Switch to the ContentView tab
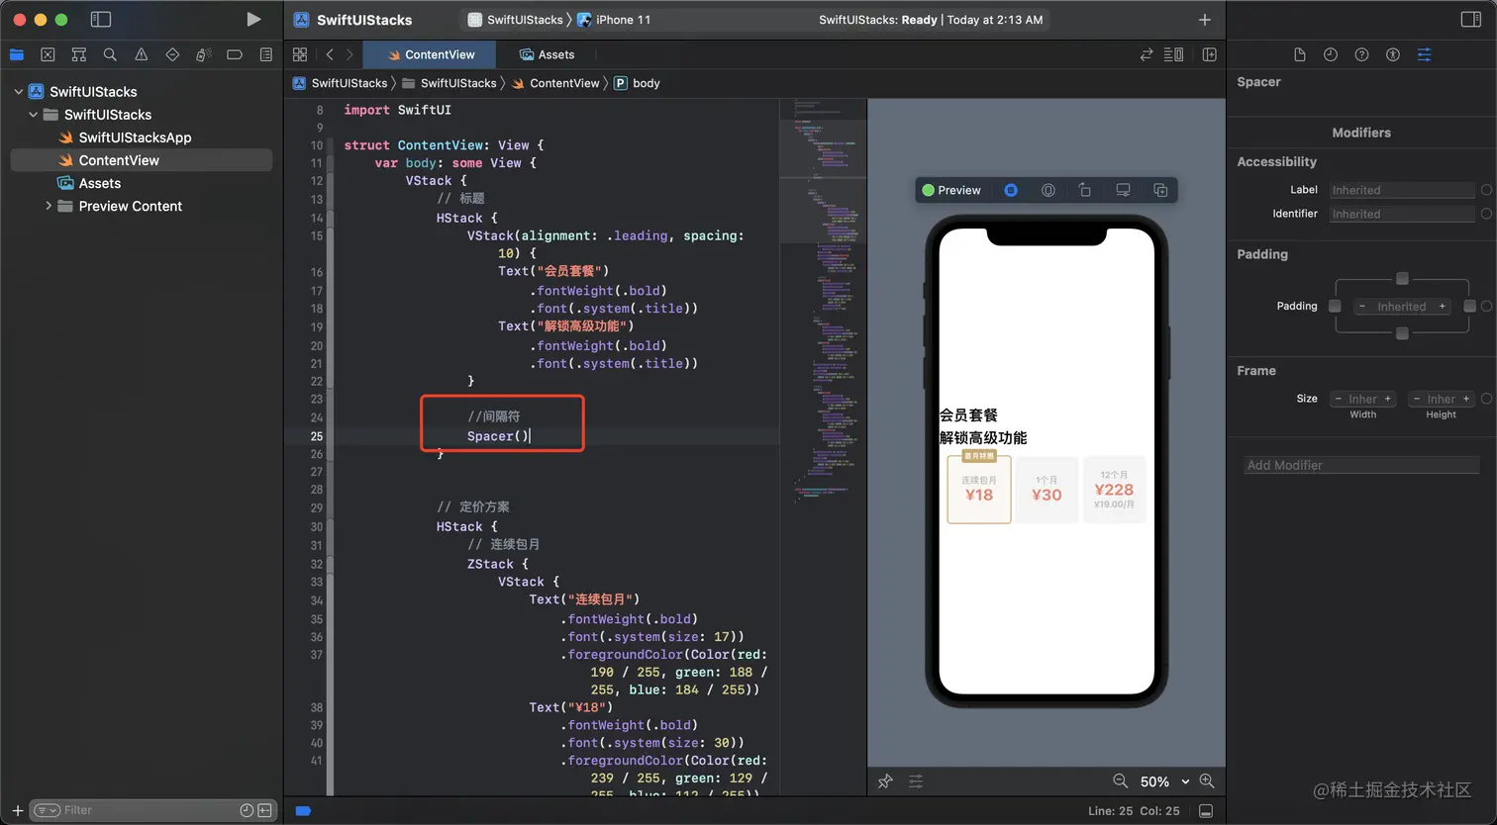This screenshot has width=1497, height=825. (431, 54)
